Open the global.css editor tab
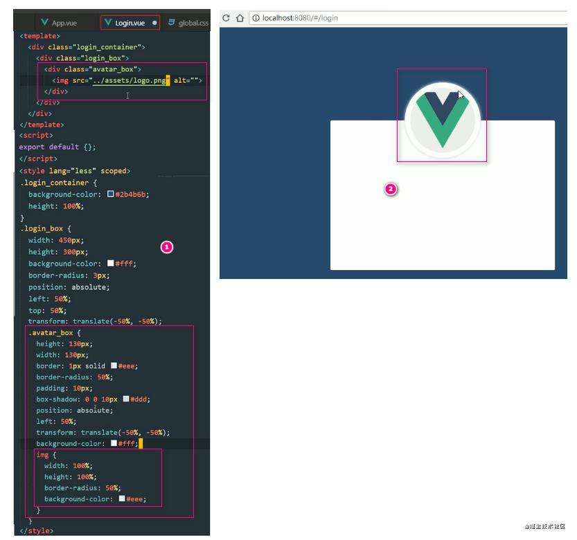Image resolution: width=577 pixels, height=540 pixels. 188,23
